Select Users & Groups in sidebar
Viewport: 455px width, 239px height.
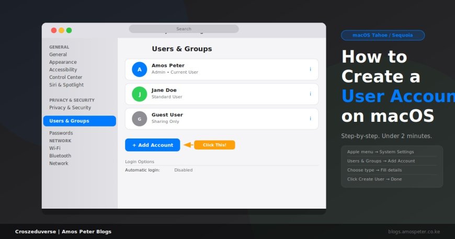(x=79, y=121)
